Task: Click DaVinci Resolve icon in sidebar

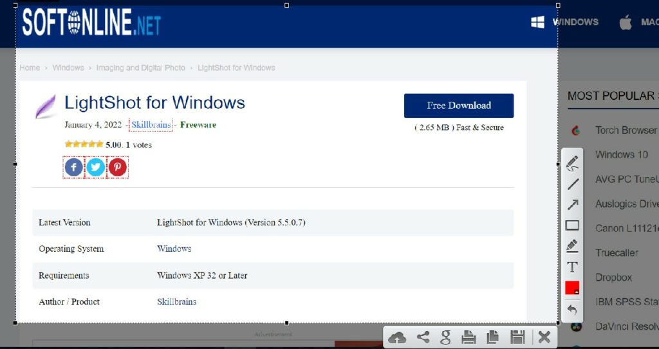Action: [576, 326]
